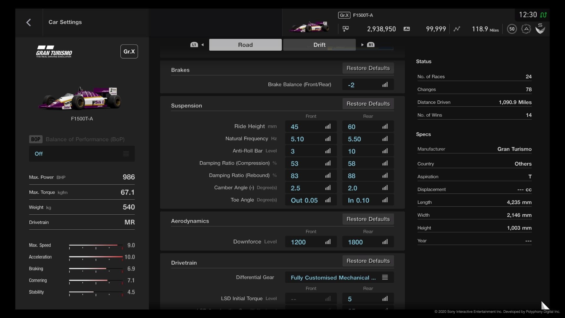Click the F1500T-A car image in left panel
The height and width of the screenshot is (318, 565).
pyautogui.click(x=80, y=98)
